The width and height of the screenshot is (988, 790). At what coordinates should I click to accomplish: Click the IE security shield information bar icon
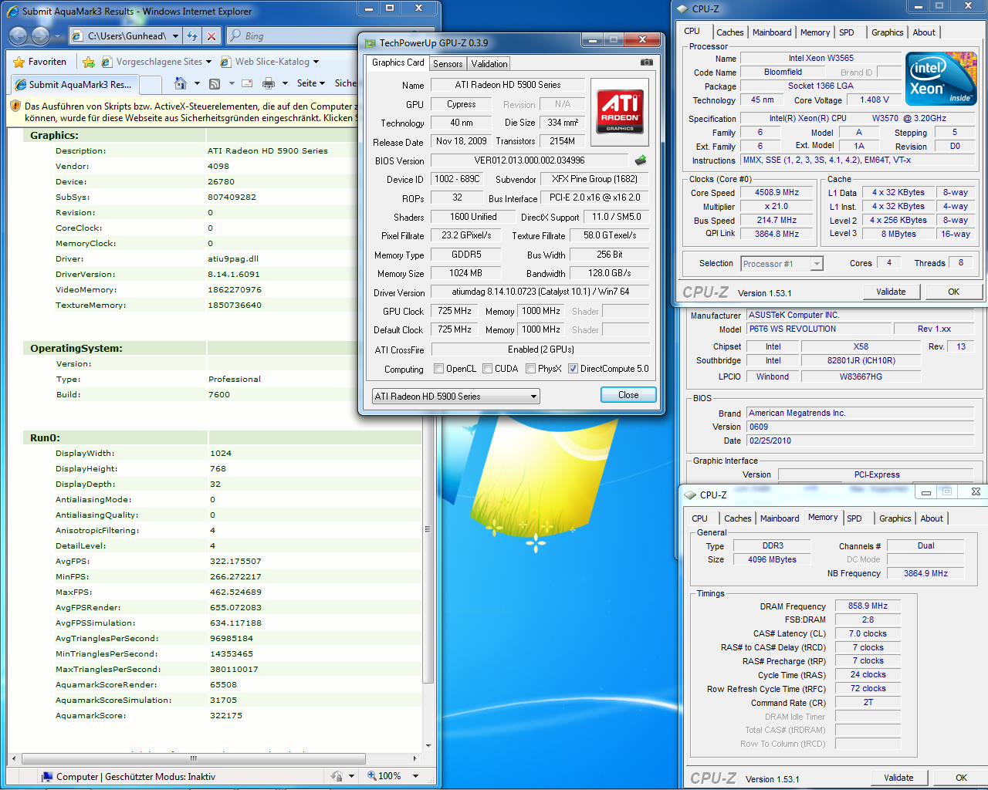15,106
